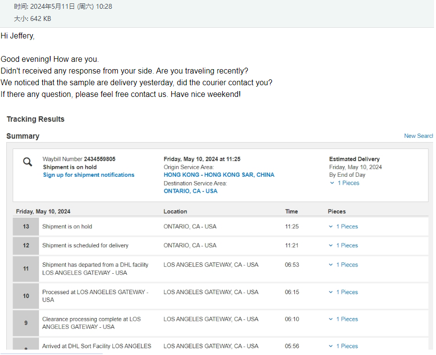Screen dimensions: 436x355
Task: Expand 1 Pieces under Estimated Delivery
Action: click(x=345, y=183)
